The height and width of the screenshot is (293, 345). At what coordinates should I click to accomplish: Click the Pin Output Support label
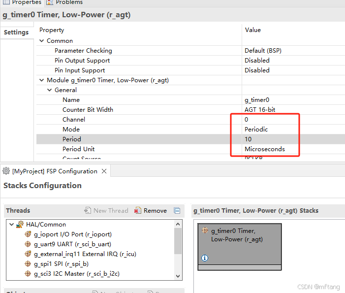point(82,61)
